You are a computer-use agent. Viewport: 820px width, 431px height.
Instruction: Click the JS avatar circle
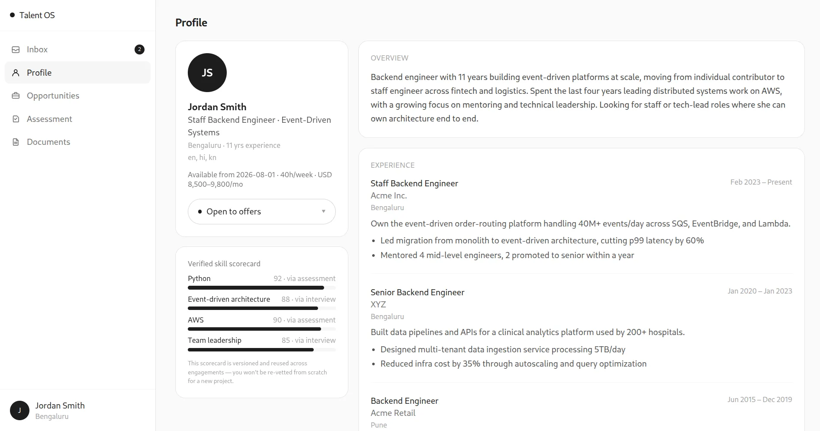[x=207, y=73]
